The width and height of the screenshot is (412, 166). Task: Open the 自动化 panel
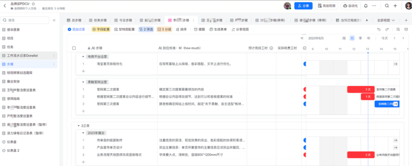(351, 6)
